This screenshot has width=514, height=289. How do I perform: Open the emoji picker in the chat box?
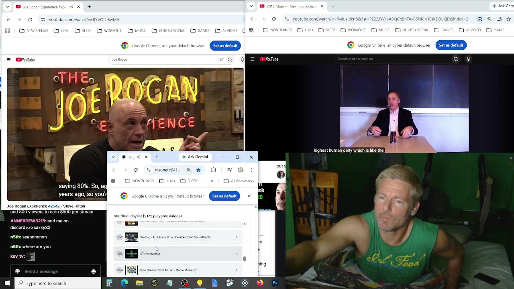pos(94,271)
